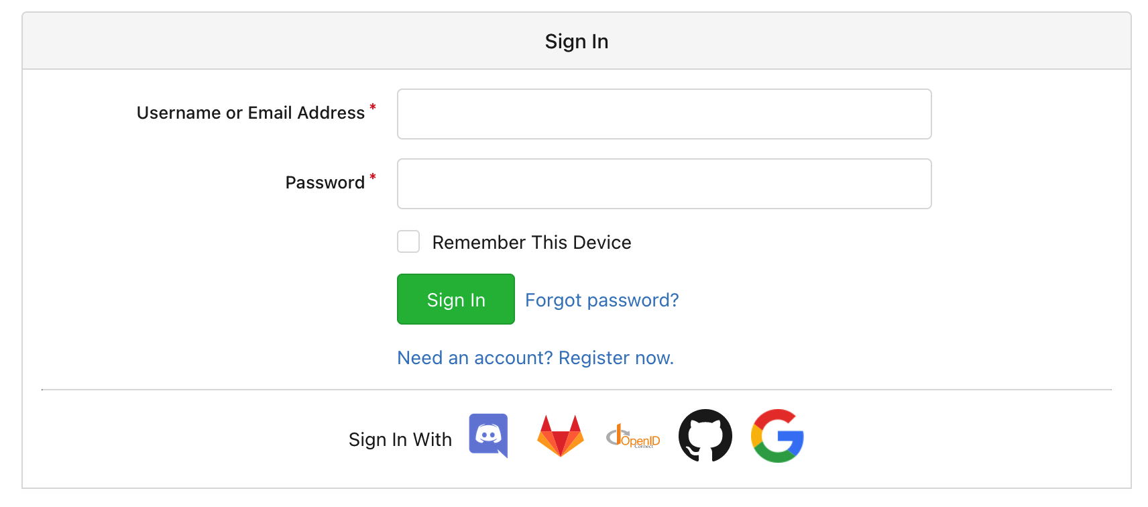Screen dimensions: 1148x507
Task: Click the red asterisk beside Username label
Action: pyautogui.click(x=373, y=107)
